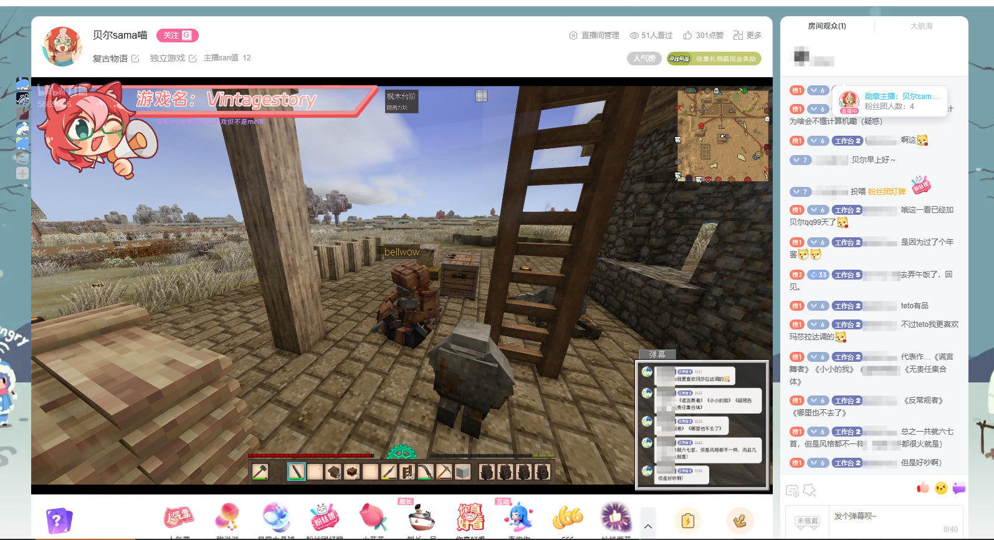The height and width of the screenshot is (540, 994).
Task: Open the battery recharge icon
Action: pyautogui.click(x=688, y=521)
